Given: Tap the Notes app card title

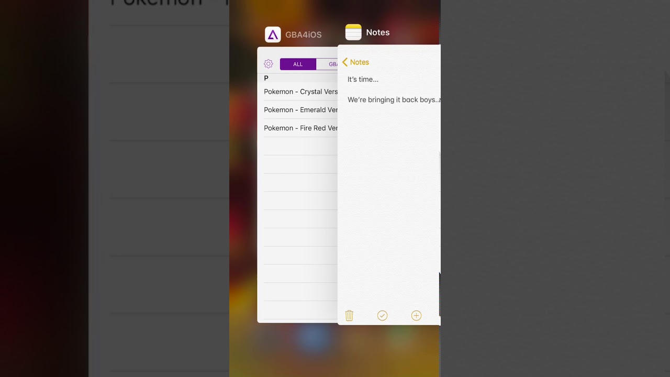Looking at the screenshot, I should pos(378,32).
